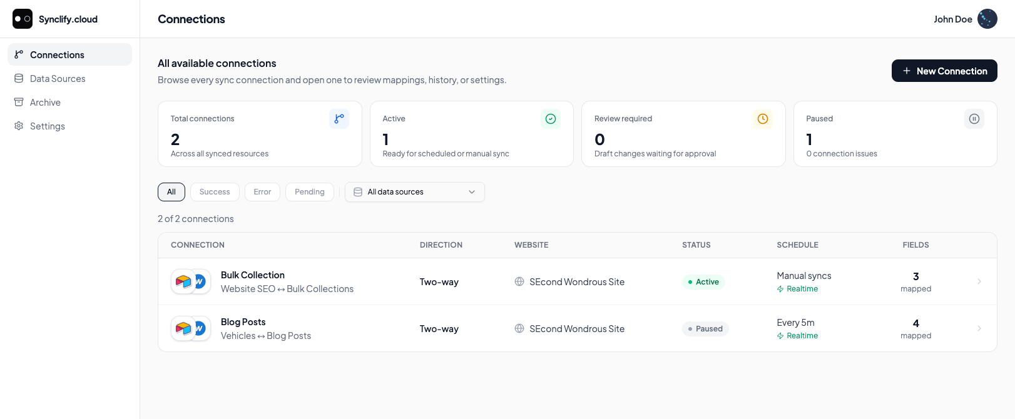Screen dimensions: 1015x419
Task: Click the Realtime bolt icon under Every 5m
Action: [x=780, y=336]
